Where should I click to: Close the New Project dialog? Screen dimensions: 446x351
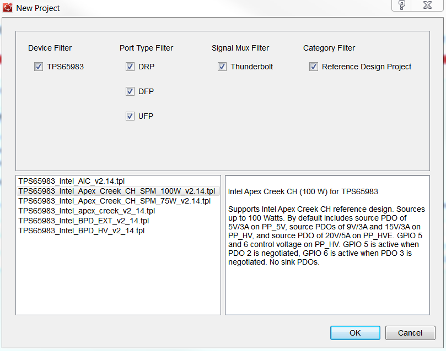coord(427,5)
